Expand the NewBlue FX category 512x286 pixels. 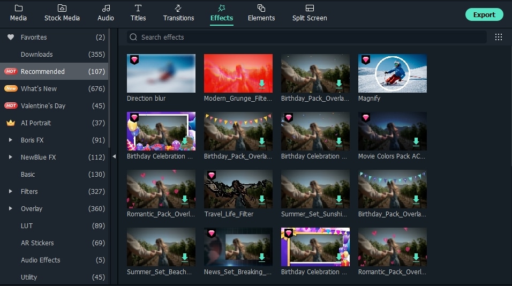(11, 157)
